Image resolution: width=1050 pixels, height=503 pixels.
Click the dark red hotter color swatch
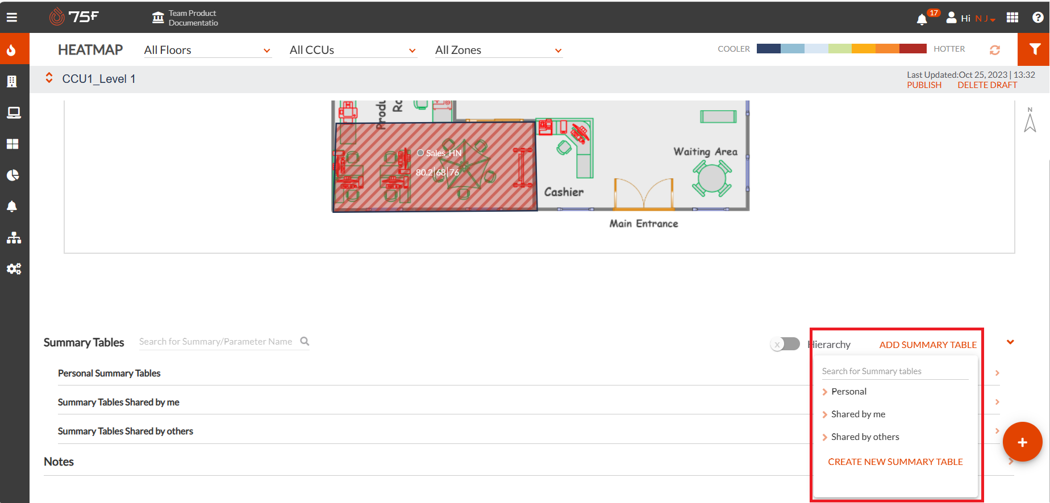coord(913,49)
